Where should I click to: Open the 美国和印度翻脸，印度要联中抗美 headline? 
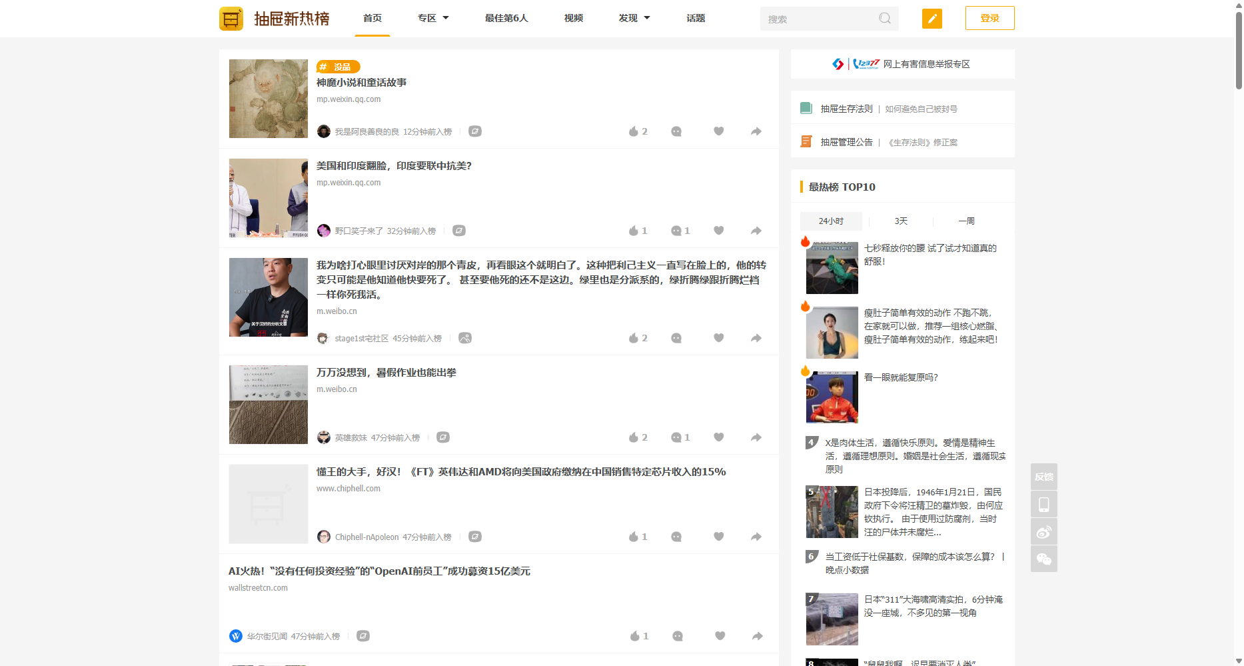tap(394, 166)
